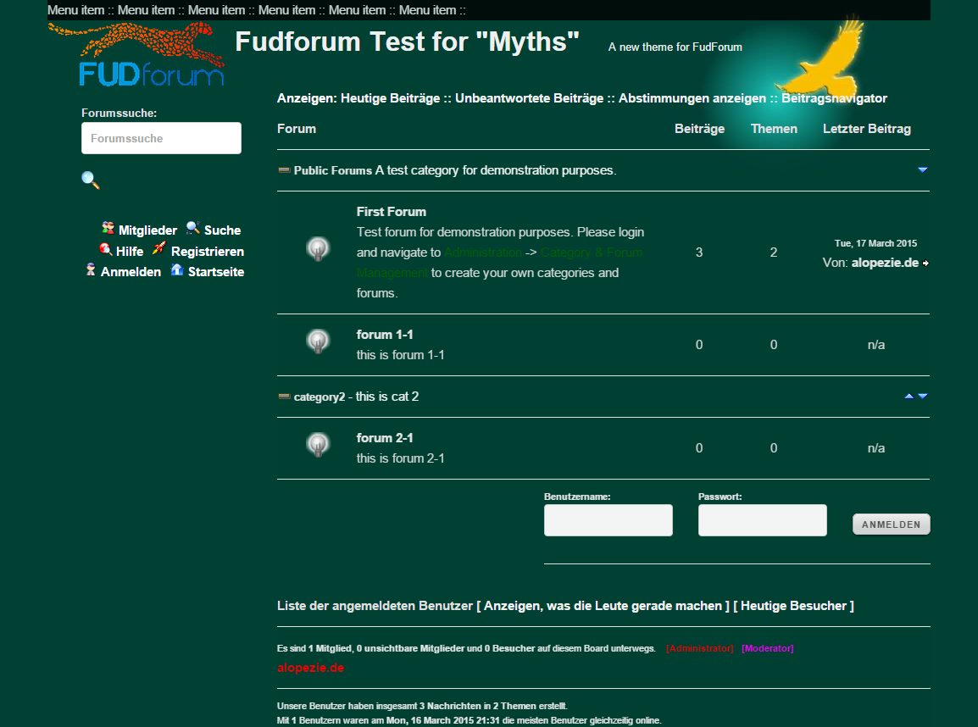Click the Fudforum Test for "Myths" title
The image size is (978, 727).
(407, 42)
